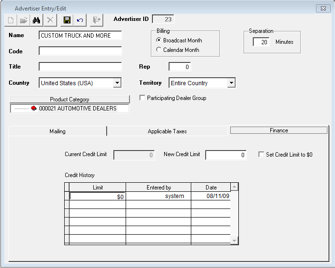The width and height of the screenshot is (335, 268).
Task: Open the Applicable Taxes tab
Action: pyautogui.click(x=167, y=131)
